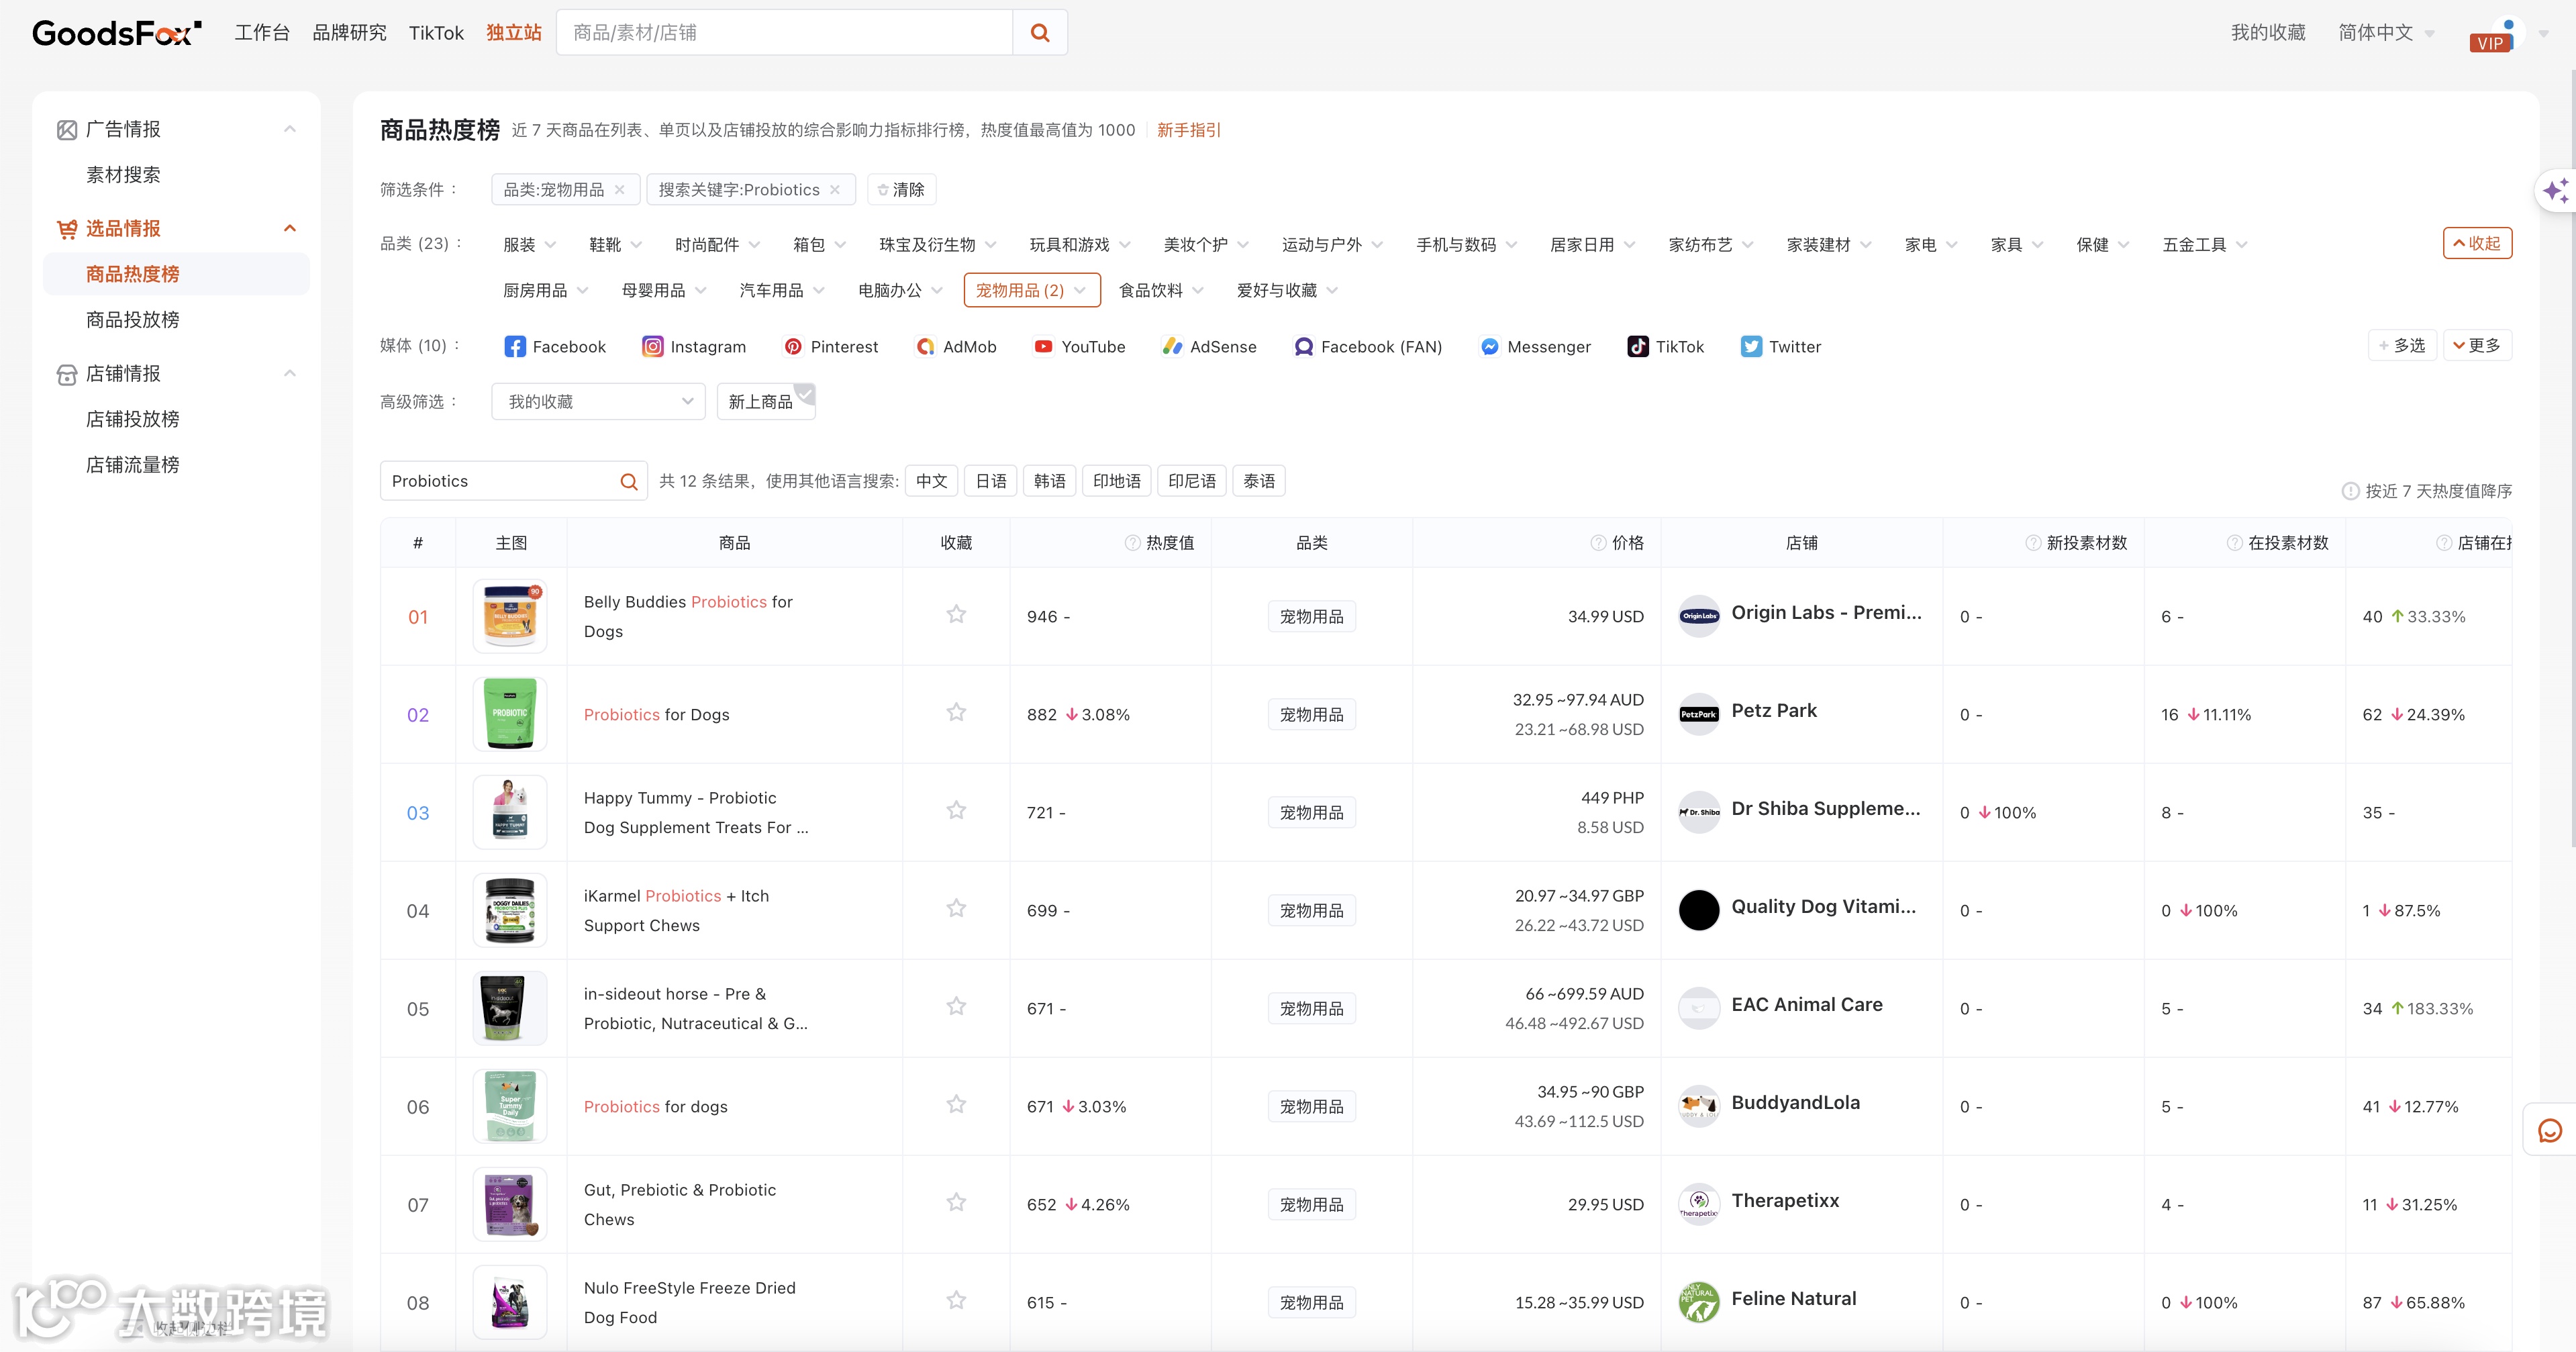The image size is (2576, 1352).
Task: Click the heat value help icon
Action: (1132, 543)
